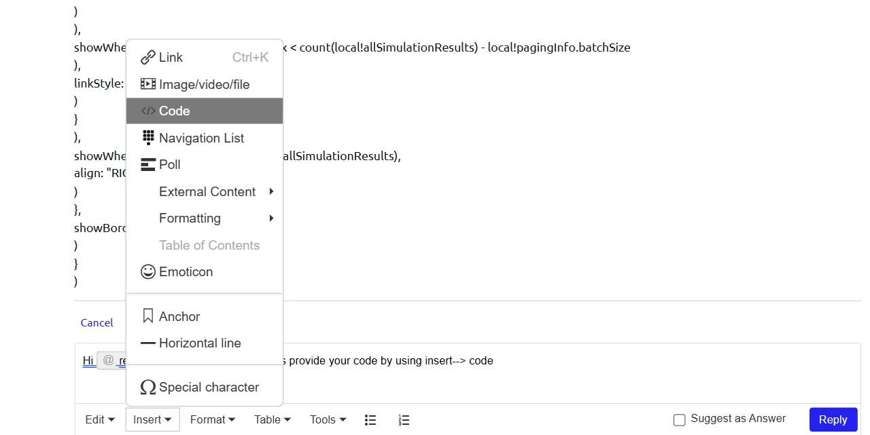870x435 pixels.
Task: Click the Special character omega icon
Action: coord(147,387)
